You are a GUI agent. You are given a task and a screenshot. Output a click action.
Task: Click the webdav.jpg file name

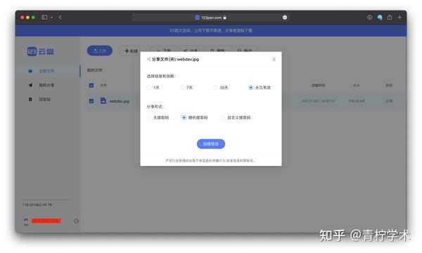(x=120, y=101)
